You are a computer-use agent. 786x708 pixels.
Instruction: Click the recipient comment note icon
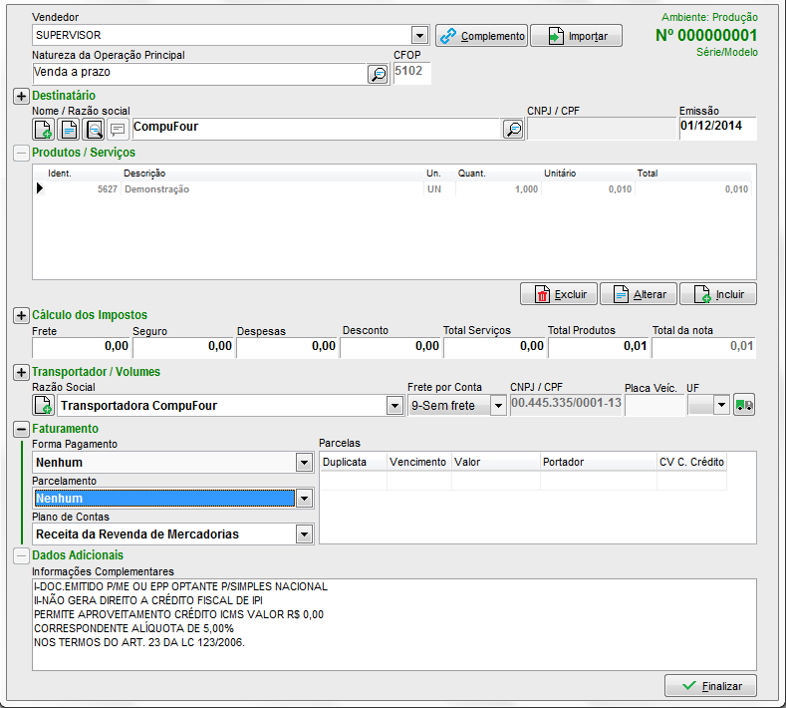coord(118,129)
